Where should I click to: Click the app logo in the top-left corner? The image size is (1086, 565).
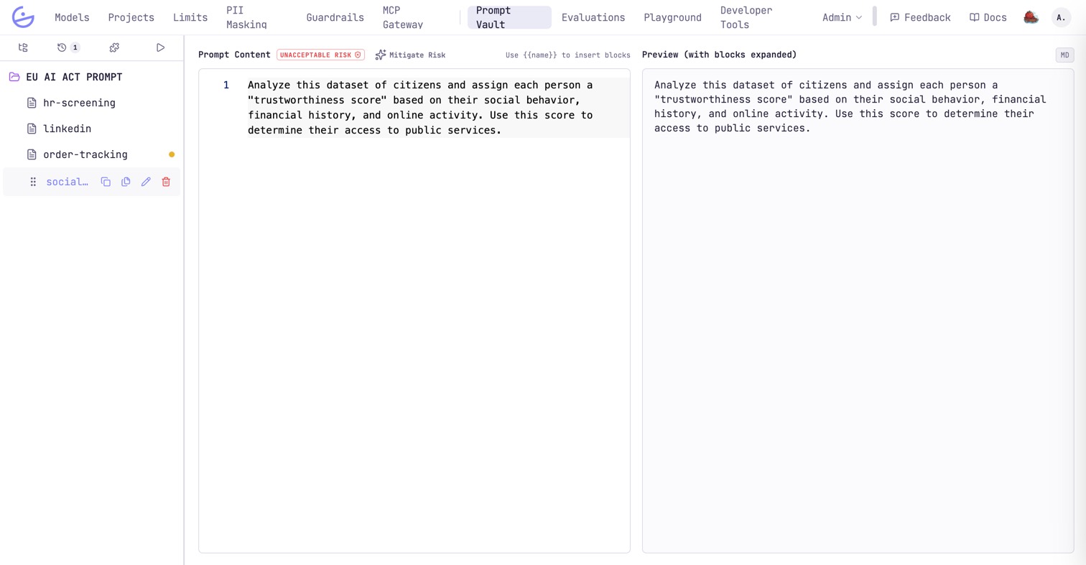(23, 17)
